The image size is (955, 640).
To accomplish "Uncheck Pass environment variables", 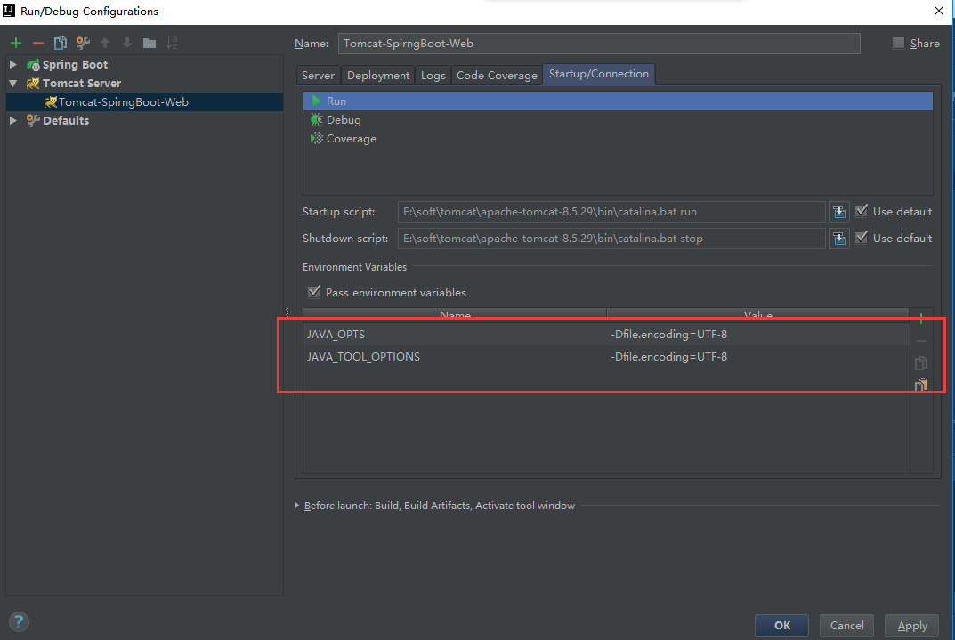I will [313, 292].
